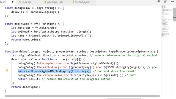Click 'return descriptor;' line
The height and width of the screenshot is (99, 176).
click(x=26, y=87)
